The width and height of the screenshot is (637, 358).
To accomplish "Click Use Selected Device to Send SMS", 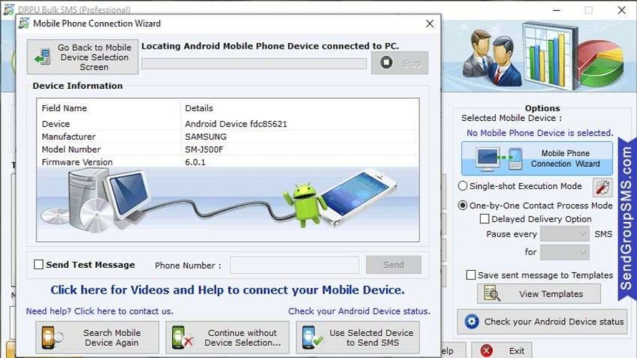I will [x=358, y=337].
